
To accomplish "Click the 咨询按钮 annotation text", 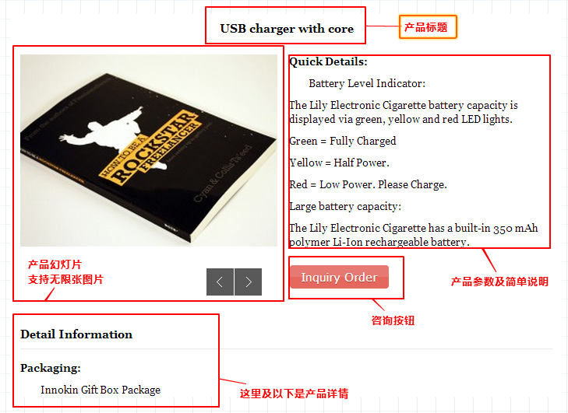I will pos(393,320).
